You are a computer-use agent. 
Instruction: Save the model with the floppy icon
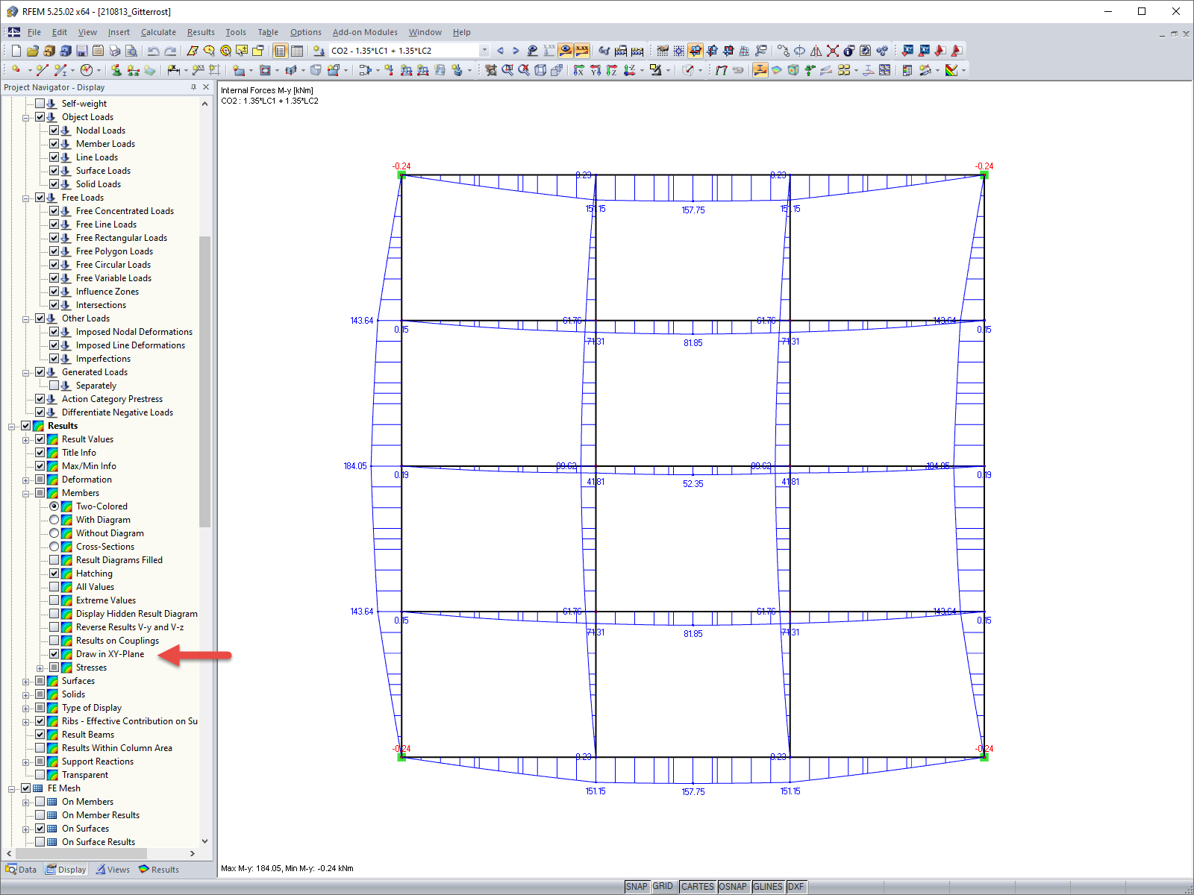[82, 51]
